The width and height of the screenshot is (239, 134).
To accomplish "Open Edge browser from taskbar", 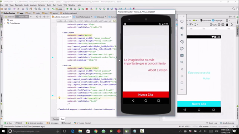I will [72, 131].
